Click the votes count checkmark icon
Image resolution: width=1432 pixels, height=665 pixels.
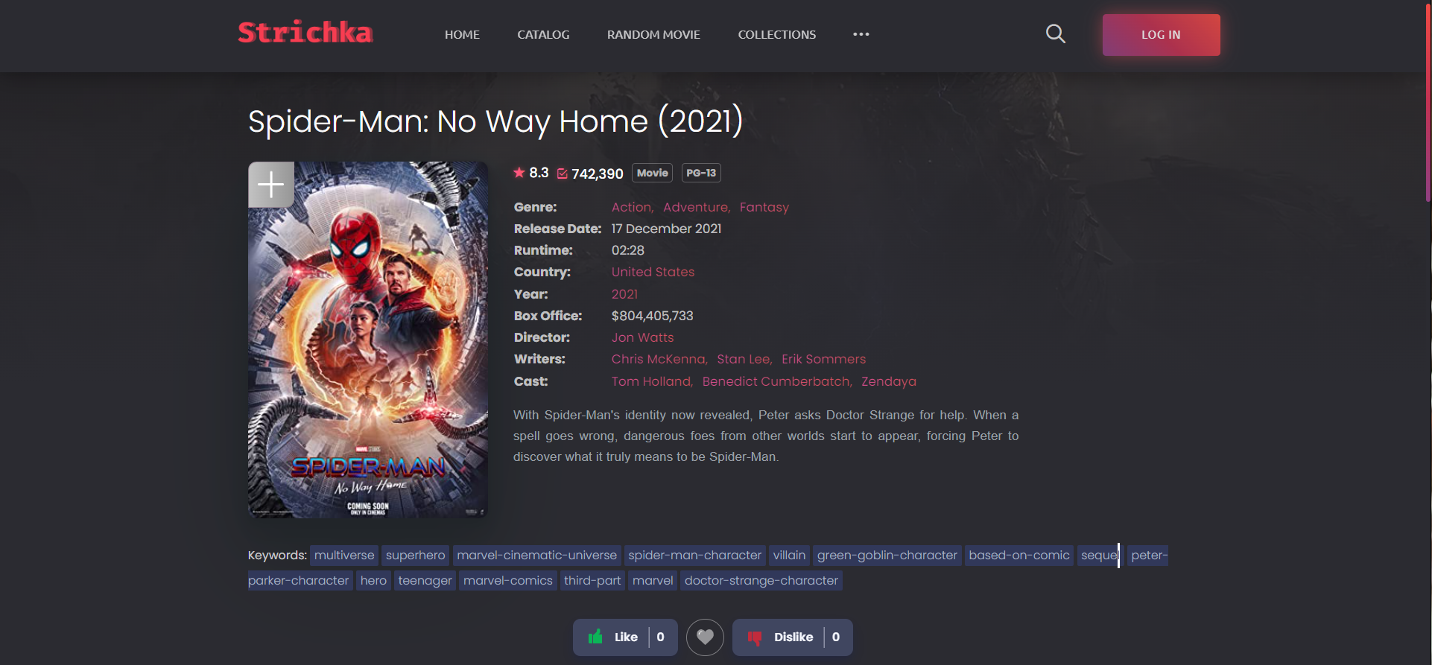563,174
